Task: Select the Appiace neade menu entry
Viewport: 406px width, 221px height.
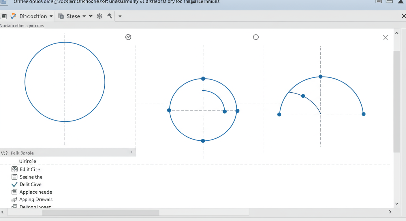Action: [36, 192]
